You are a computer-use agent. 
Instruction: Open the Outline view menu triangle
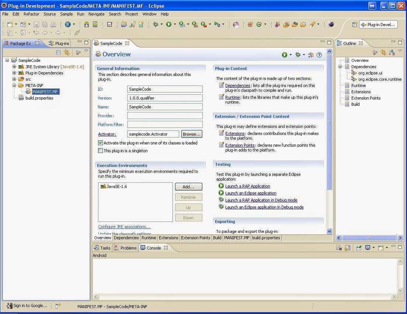click(400, 51)
